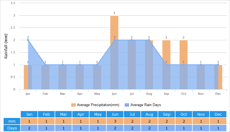This screenshot has height=132, width=230.
Task: Click the Jan column header in table
Action: coord(29,114)
